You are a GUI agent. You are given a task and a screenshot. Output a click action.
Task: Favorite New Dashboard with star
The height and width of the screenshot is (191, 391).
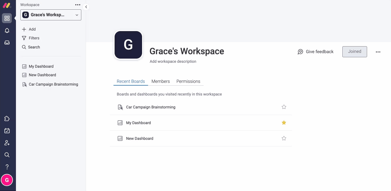tap(284, 138)
